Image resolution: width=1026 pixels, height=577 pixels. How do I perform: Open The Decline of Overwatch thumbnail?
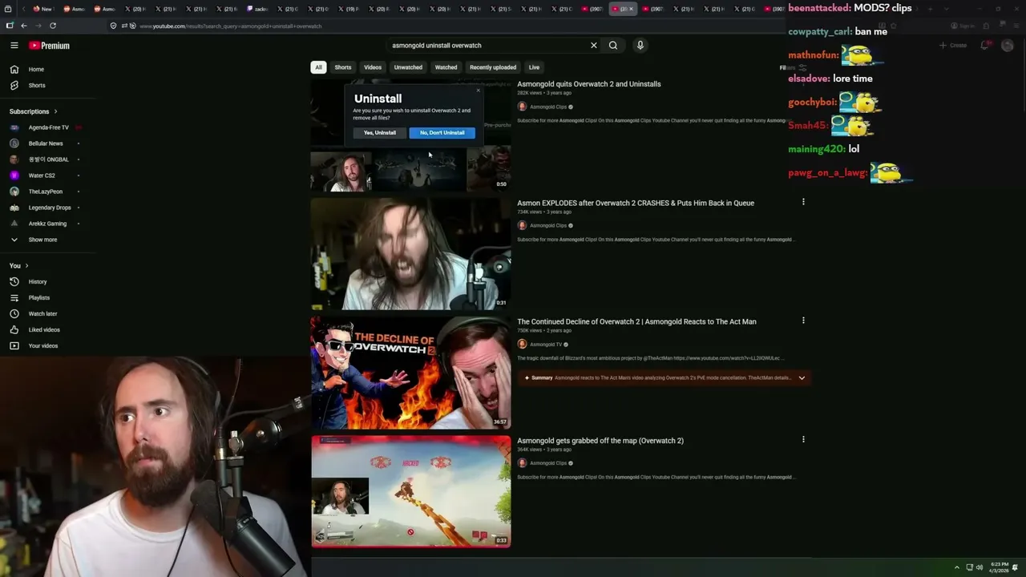[410, 373]
